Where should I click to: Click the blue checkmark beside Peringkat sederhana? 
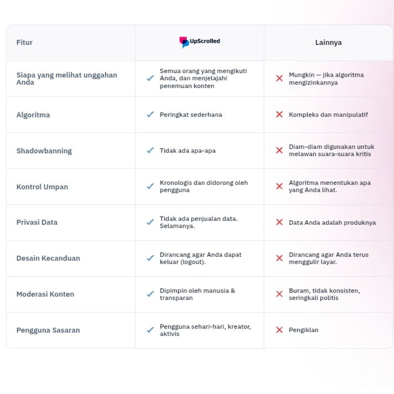coord(150,115)
